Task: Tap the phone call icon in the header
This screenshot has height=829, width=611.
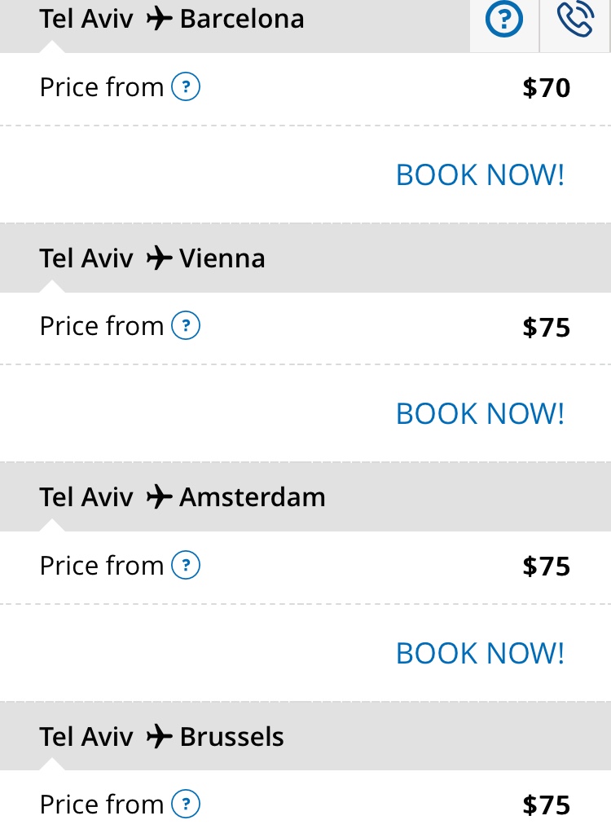Action: pos(576,20)
